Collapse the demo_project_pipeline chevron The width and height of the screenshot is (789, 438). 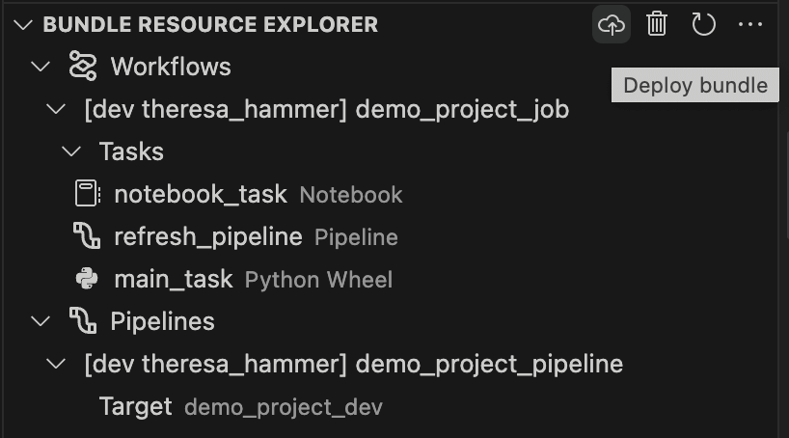point(57,364)
